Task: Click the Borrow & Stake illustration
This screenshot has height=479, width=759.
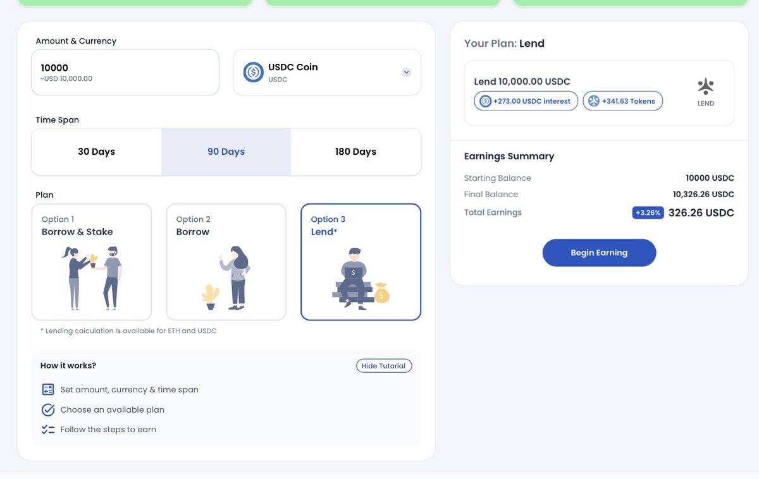Action: click(x=92, y=278)
